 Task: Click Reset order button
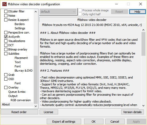pos(19,112)
